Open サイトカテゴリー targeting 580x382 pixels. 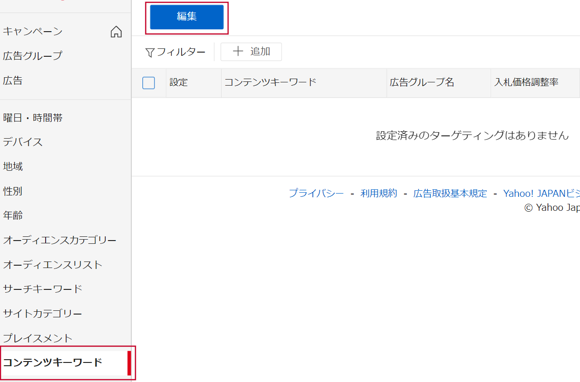tap(43, 314)
